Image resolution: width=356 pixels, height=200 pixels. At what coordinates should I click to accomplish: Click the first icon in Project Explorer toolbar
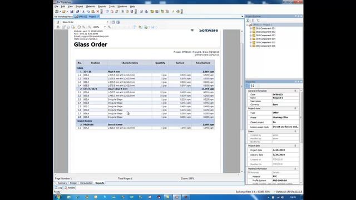point(248,21)
